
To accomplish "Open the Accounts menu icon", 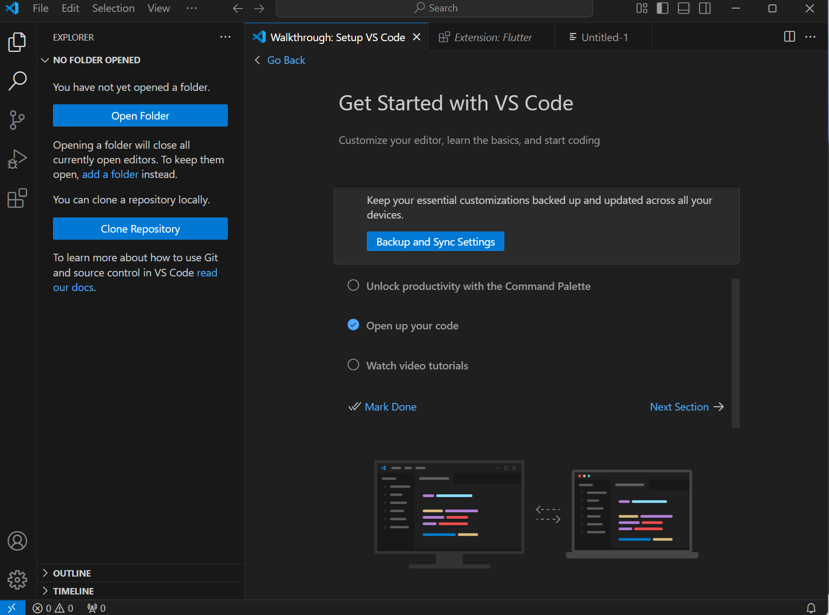I will point(17,541).
